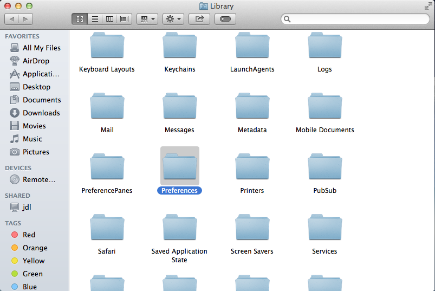The width and height of the screenshot is (435, 291).
Task: Go back to previous folder
Action: (12, 19)
